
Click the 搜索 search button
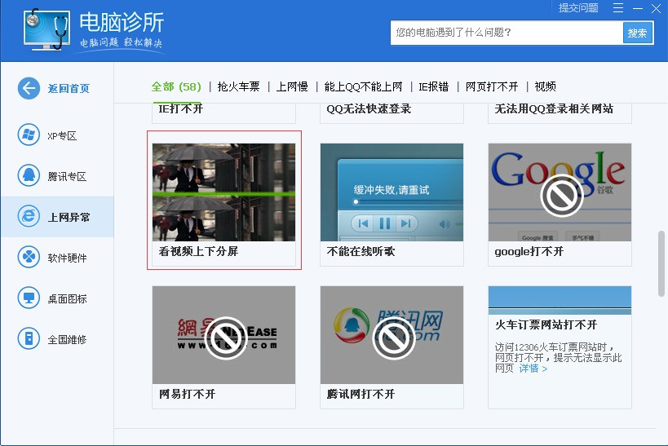coord(637,33)
